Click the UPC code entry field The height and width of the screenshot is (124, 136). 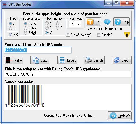(38, 50)
